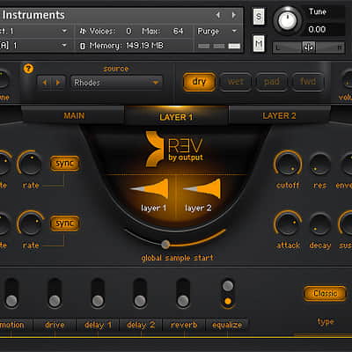Click the pan center icon below Tune
Viewport: 352px width, 352px height.
[x=308, y=47]
